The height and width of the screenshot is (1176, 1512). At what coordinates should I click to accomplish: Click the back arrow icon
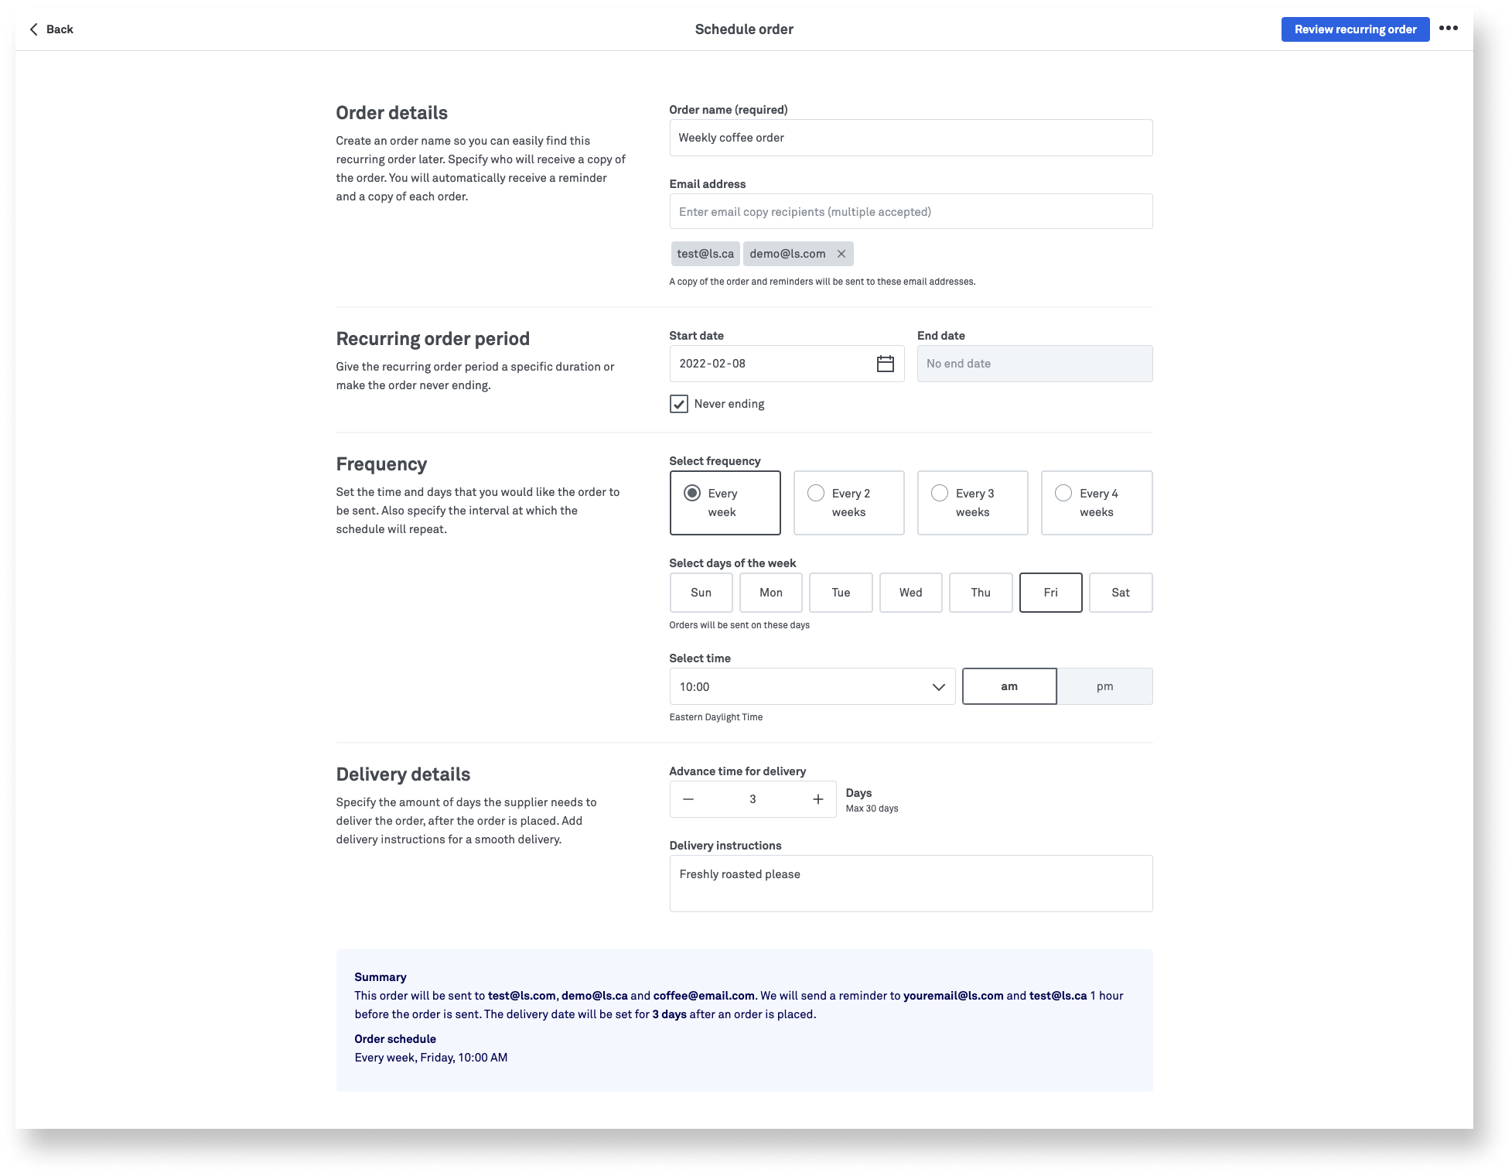tap(34, 29)
